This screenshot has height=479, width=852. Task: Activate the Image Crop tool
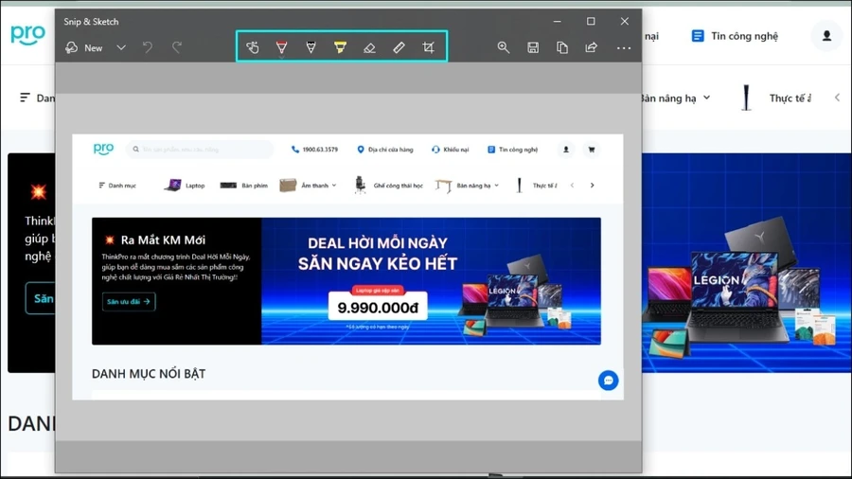[x=428, y=47]
